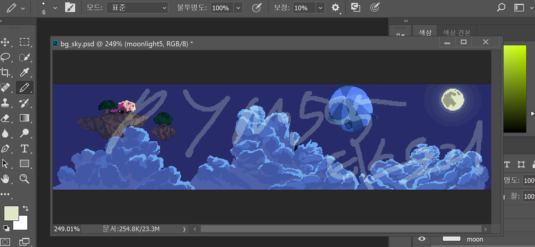The width and height of the screenshot is (535, 247).
Task: Toggle pressure for size target icon
Action: coord(375,7)
